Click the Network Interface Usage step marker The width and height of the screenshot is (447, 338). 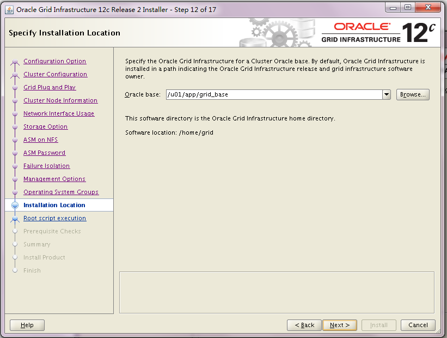[x=15, y=113]
